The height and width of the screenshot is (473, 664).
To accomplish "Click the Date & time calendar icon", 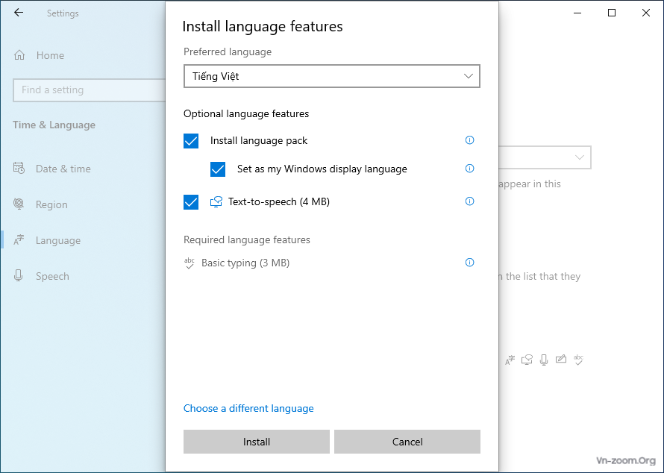I will (x=19, y=168).
